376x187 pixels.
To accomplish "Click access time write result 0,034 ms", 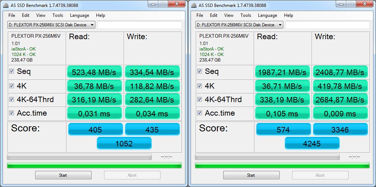I will 152,113.
